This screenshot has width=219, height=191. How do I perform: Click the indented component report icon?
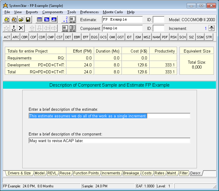click(x=72, y=28)
